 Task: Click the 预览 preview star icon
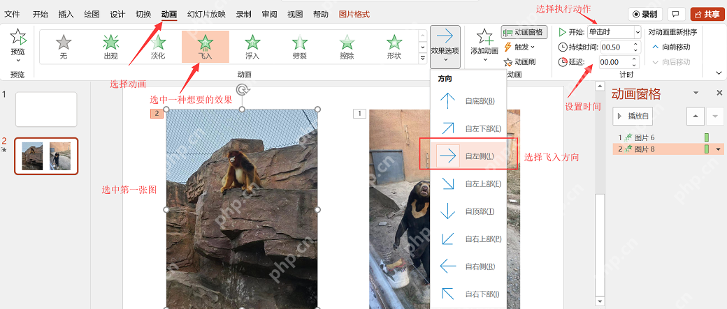click(x=18, y=37)
